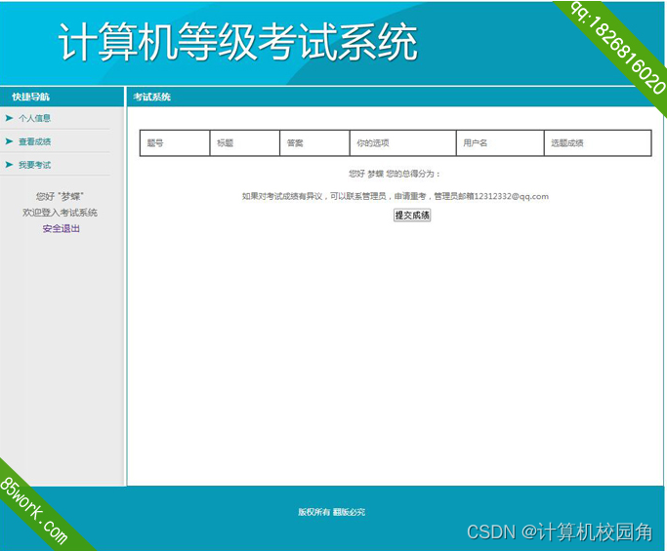
Task: Click the 版权所有 翻版必究 footer text
Action: click(x=331, y=512)
